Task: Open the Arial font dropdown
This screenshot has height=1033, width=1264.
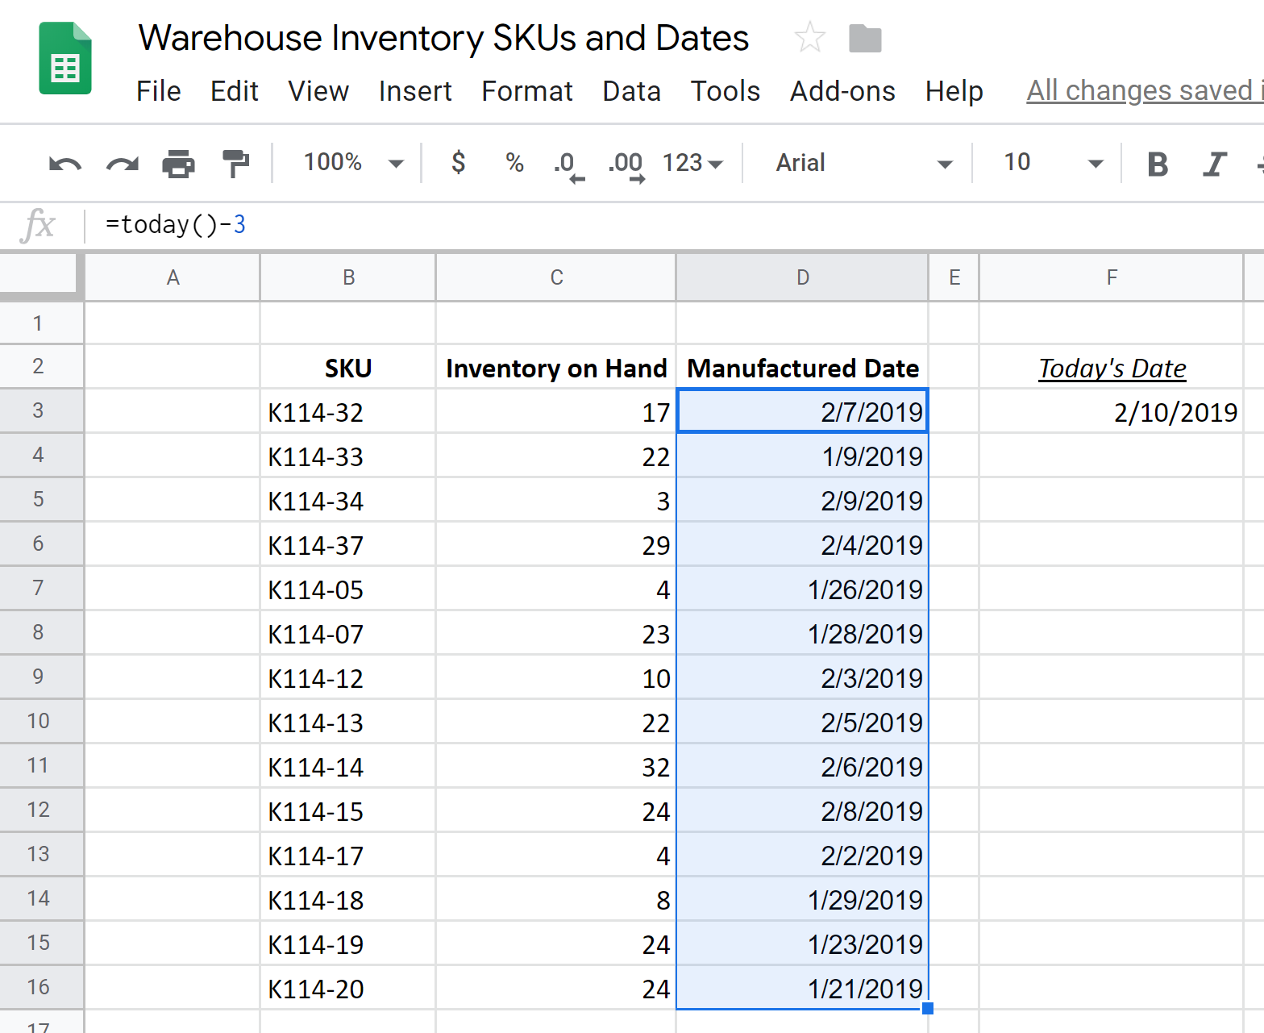Action: (864, 163)
